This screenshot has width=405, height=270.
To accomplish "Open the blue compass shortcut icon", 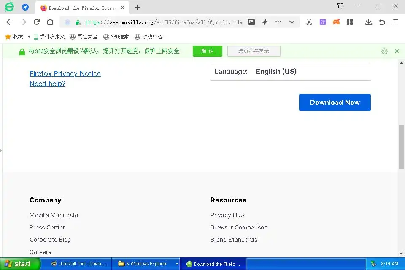I will click(x=25, y=7).
